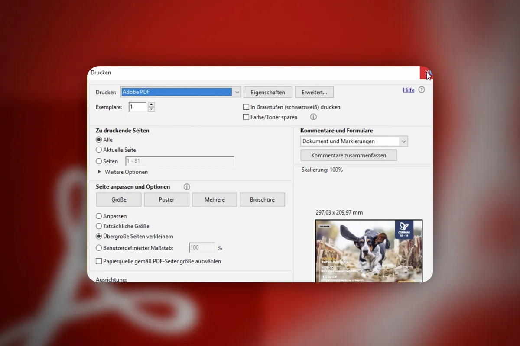The width and height of the screenshot is (520, 346).
Task: Expand Weitere Optionen disclosure triangle
Action: [x=100, y=172]
